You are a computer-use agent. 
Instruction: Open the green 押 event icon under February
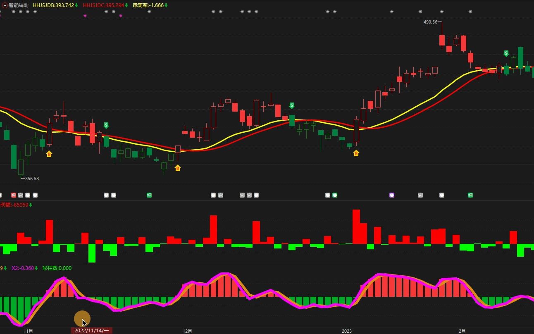coord(470,195)
